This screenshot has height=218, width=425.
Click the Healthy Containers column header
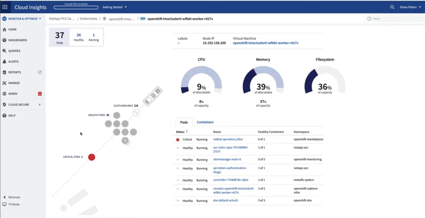coord(271,132)
